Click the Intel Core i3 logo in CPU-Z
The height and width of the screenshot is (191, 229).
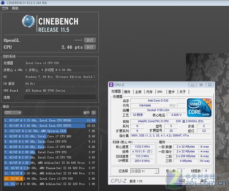(x=199, y=107)
